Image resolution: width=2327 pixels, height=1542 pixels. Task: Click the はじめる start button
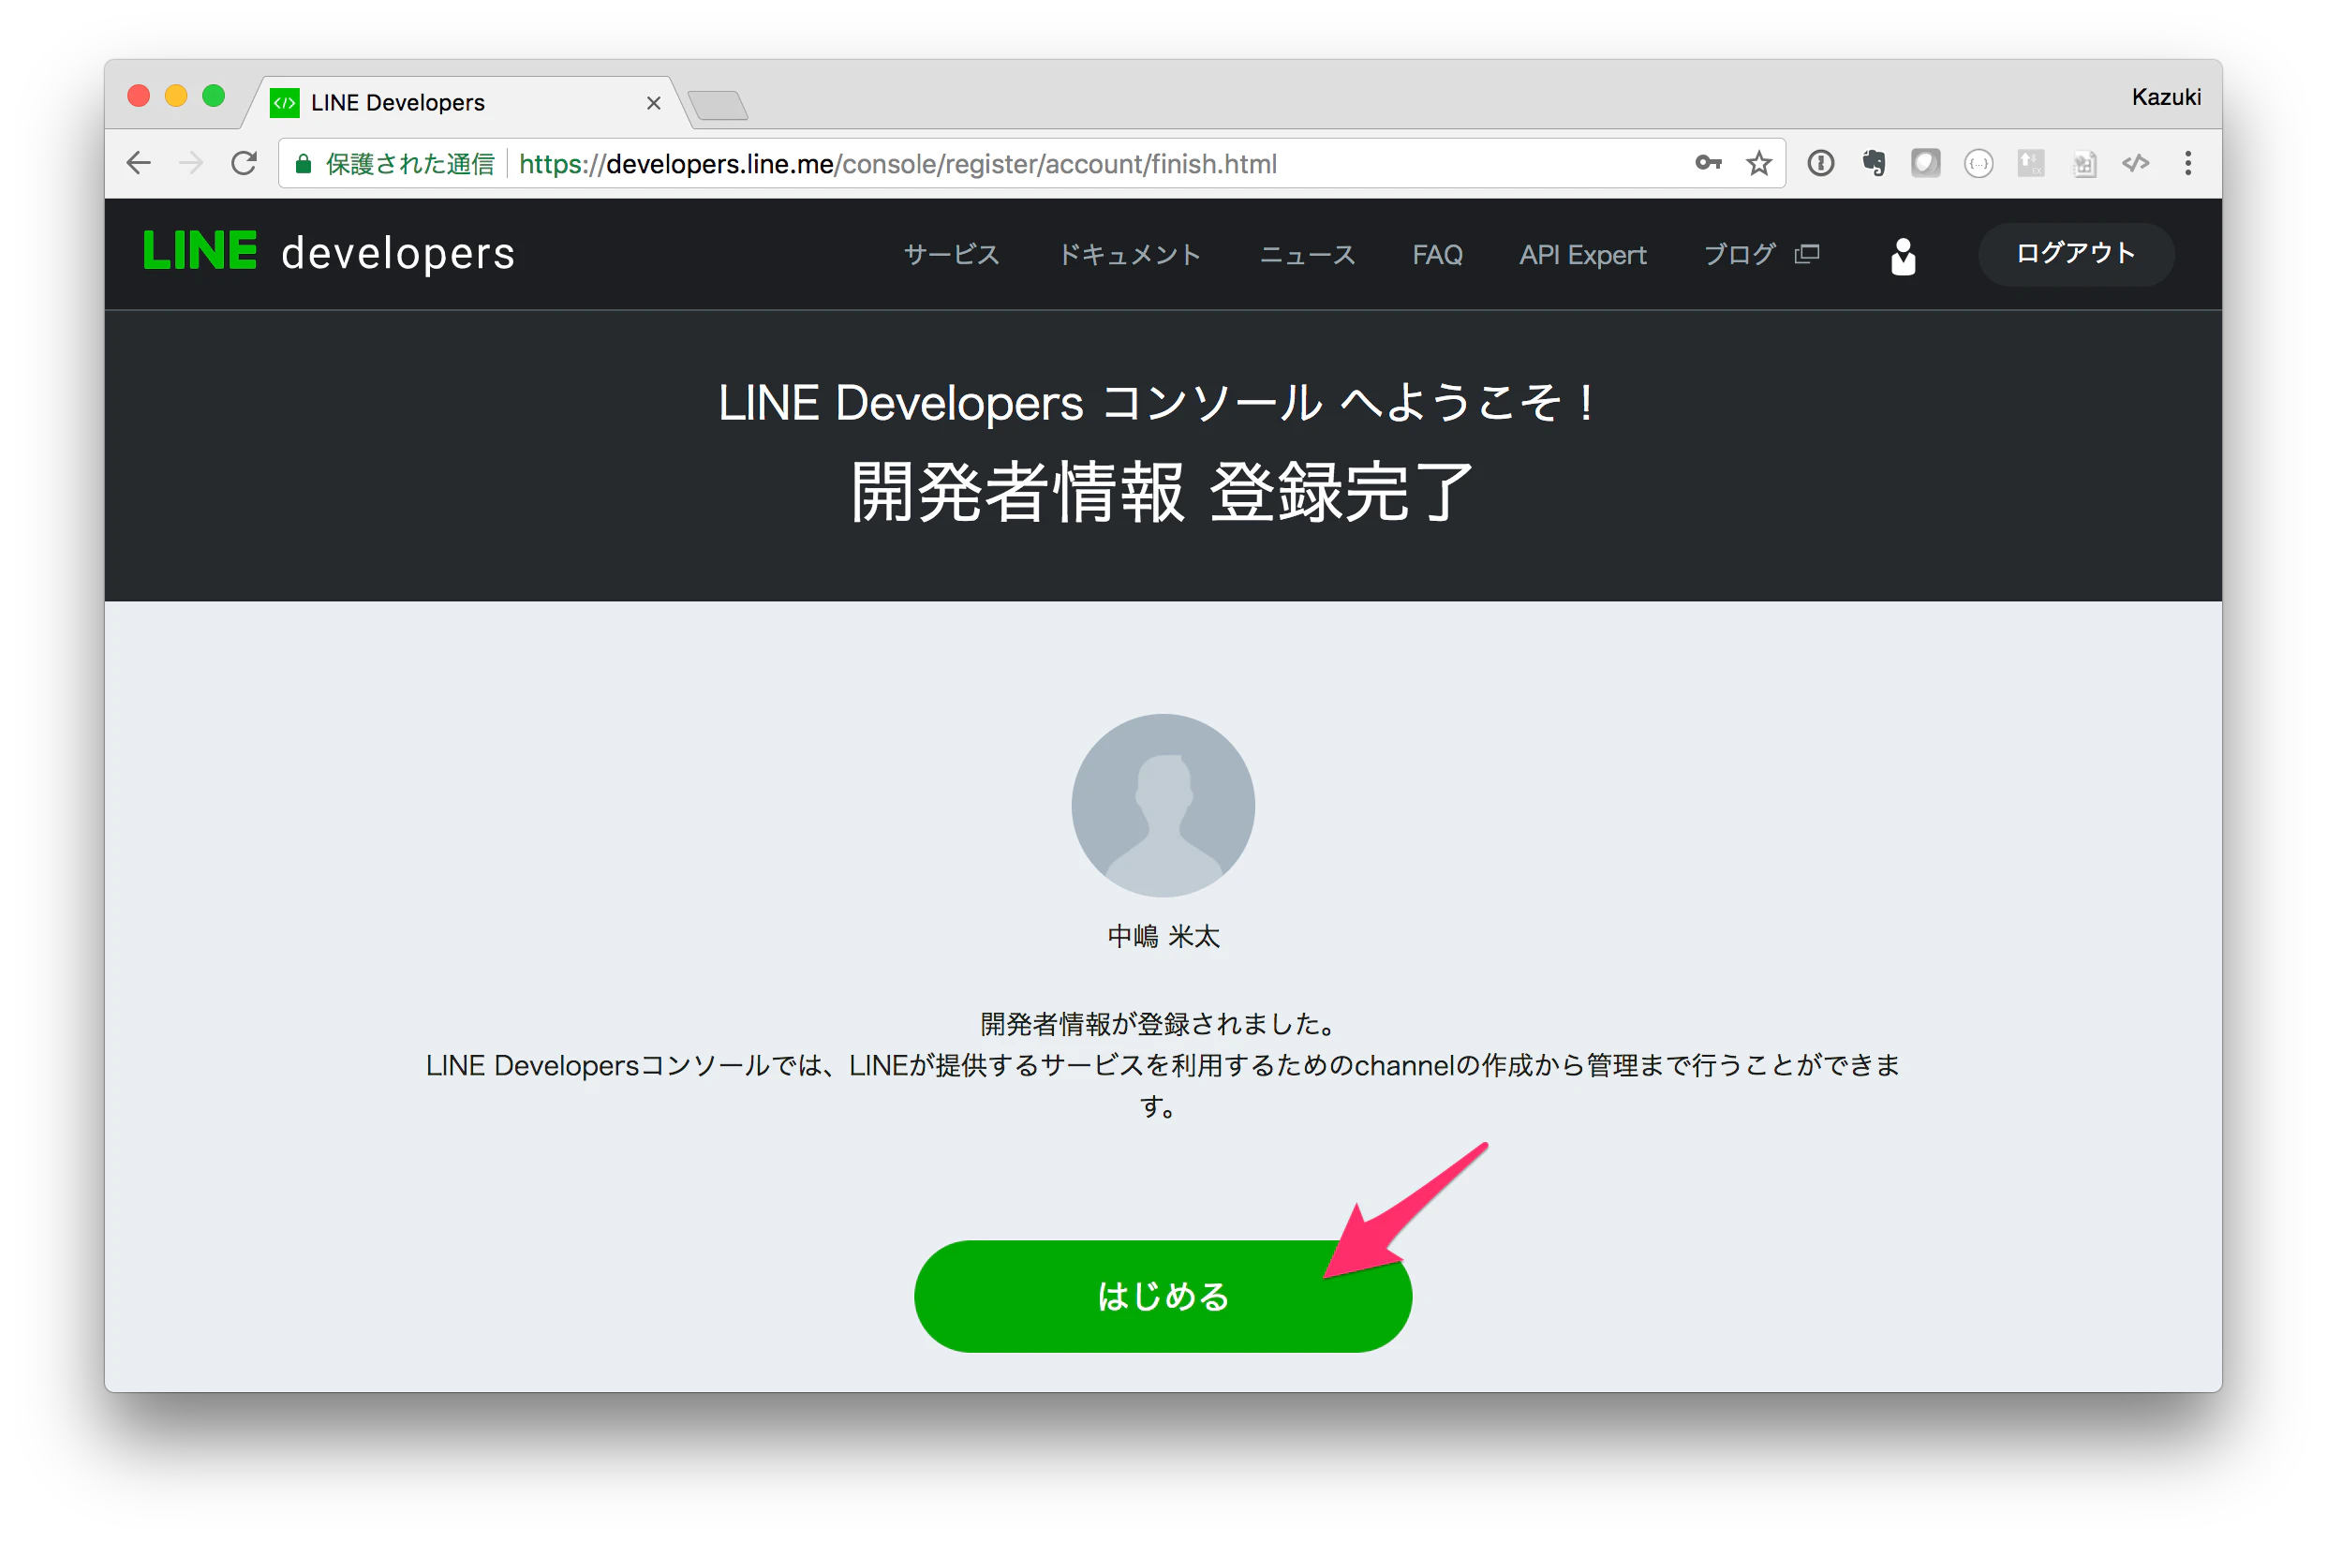[x=1163, y=1297]
